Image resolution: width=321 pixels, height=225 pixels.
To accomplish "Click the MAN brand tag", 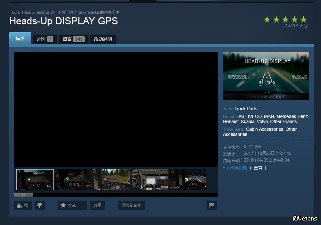I will pyautogui.click(x=269, y=116).
